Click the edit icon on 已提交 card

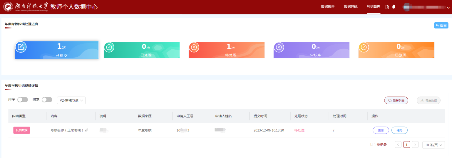point(21,47)
